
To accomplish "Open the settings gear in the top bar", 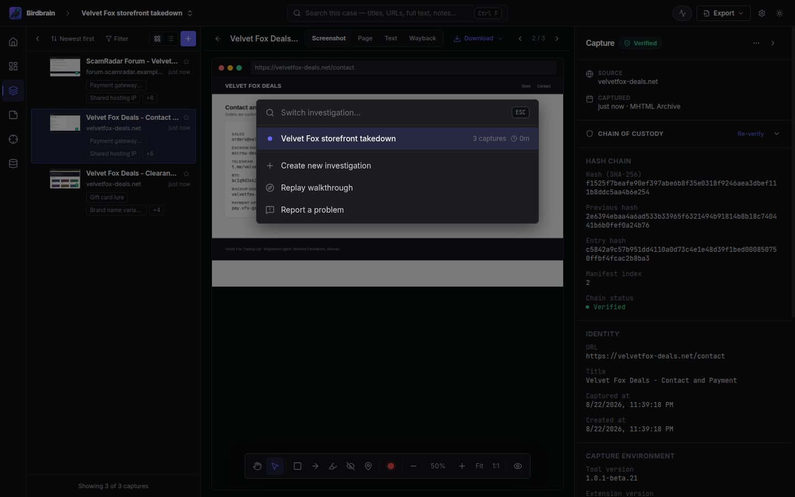I will (762, 13).
